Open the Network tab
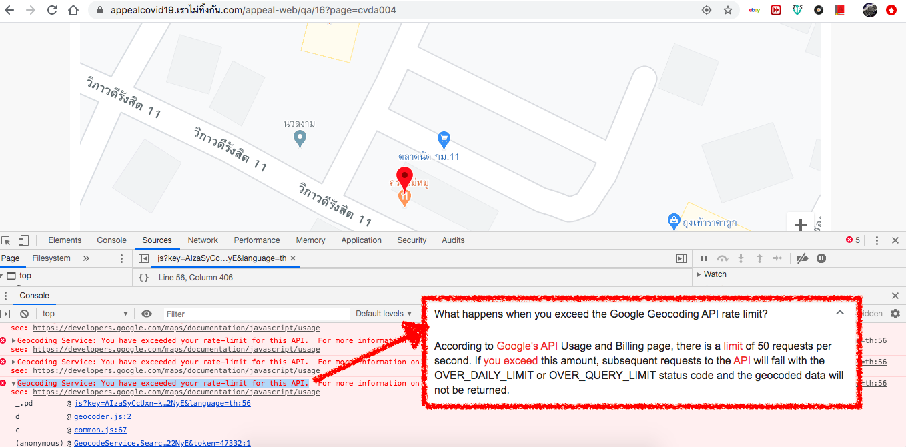 (203, 240)
